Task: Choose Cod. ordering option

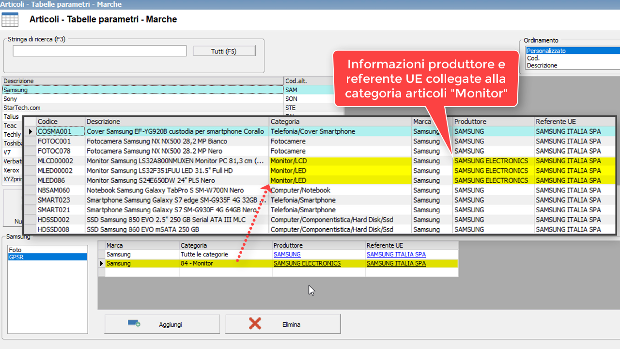Action: 533,58
